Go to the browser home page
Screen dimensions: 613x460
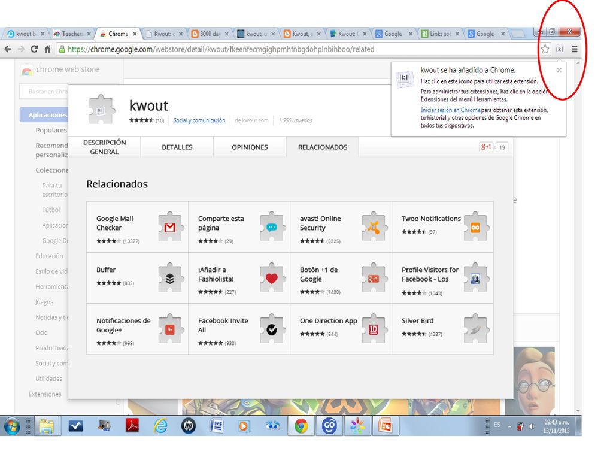[x=47, y=49]
